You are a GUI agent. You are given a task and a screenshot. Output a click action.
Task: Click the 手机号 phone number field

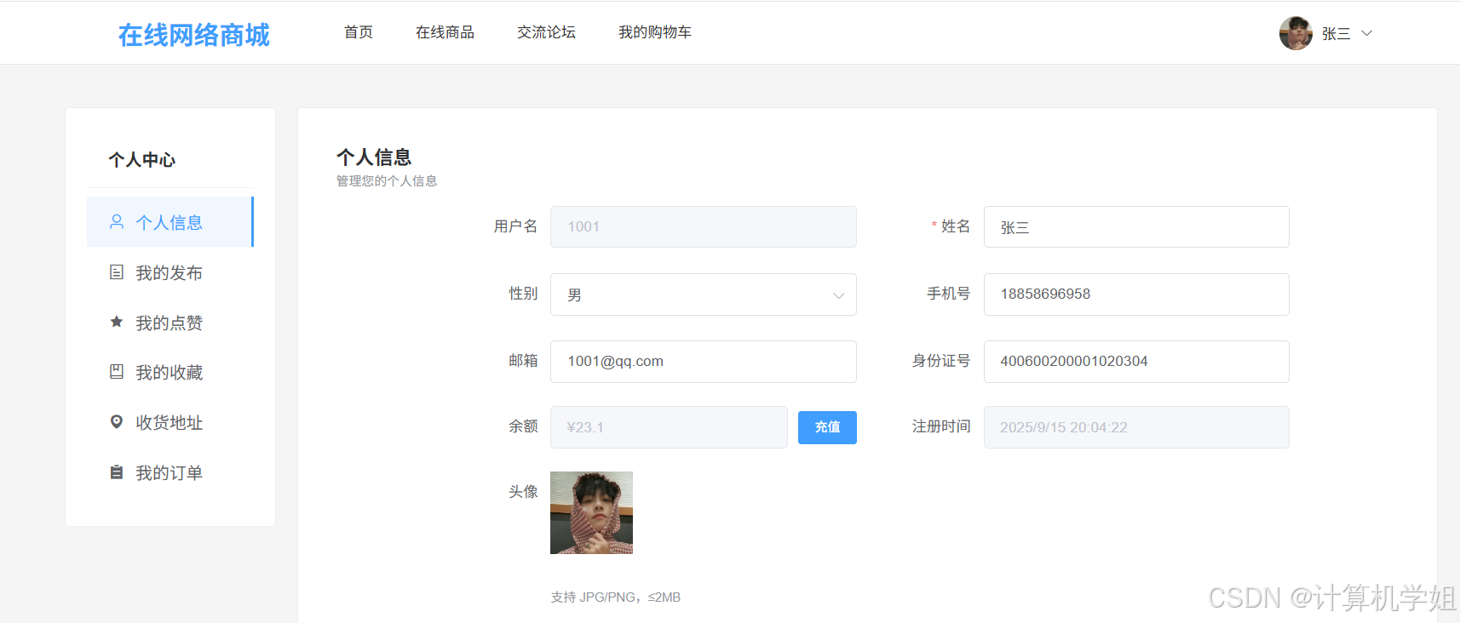pyautogui.click(x=1136, y=294)
